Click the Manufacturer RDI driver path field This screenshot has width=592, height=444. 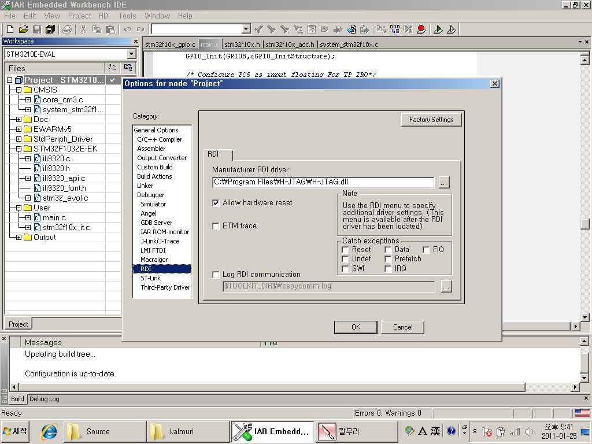[x=323, y=182]
